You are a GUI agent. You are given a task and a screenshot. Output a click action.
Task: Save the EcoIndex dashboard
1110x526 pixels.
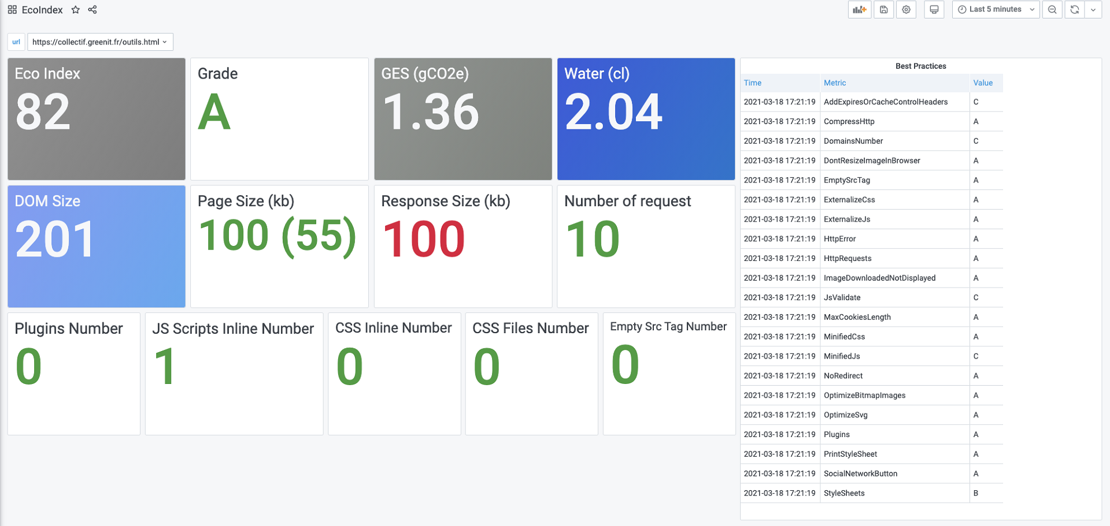tap(883, 9)
